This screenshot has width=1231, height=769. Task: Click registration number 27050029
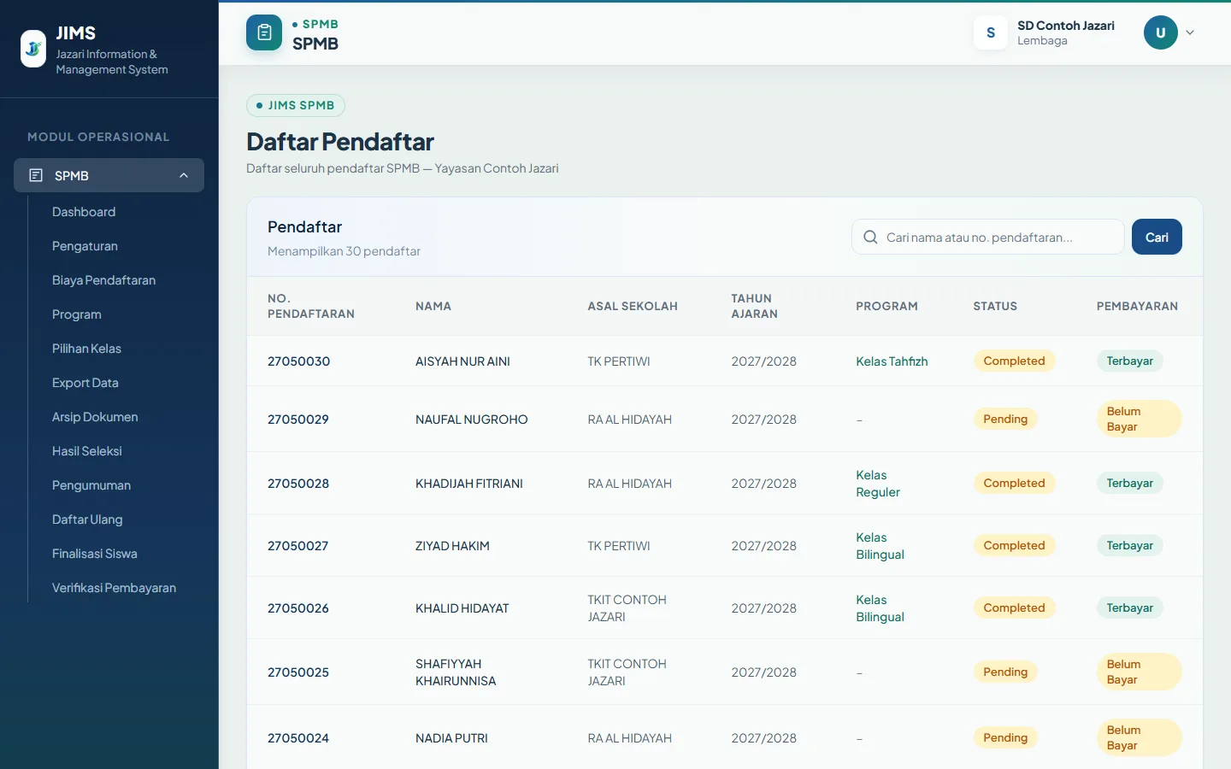[x=298, y=420]
